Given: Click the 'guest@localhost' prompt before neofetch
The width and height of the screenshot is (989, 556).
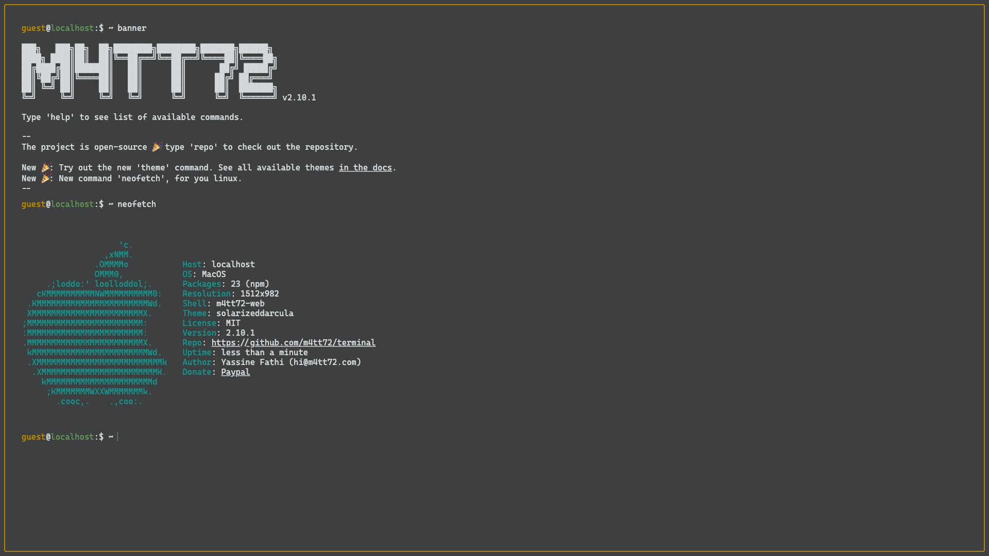Looking at the screenshot, I should [x=58, y=204].
